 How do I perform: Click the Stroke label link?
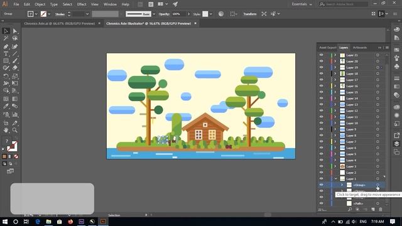point(60,14)
